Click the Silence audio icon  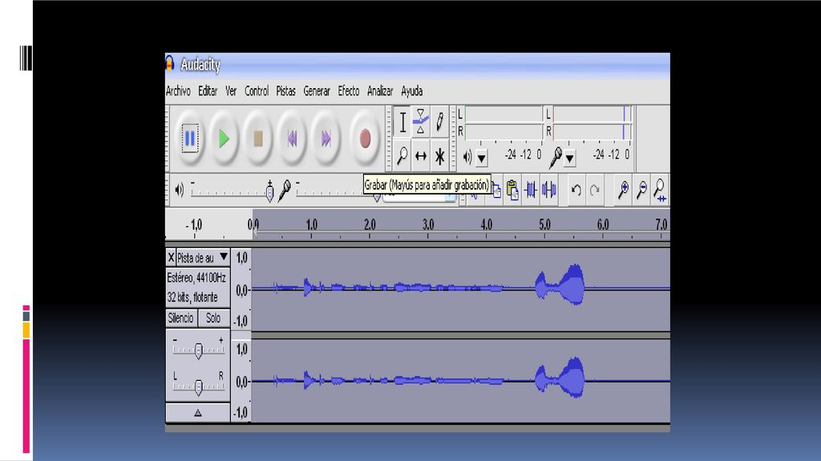548,190
